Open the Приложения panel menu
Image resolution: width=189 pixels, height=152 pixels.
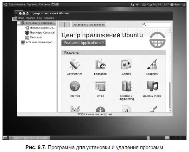click(x=17, y=4)
